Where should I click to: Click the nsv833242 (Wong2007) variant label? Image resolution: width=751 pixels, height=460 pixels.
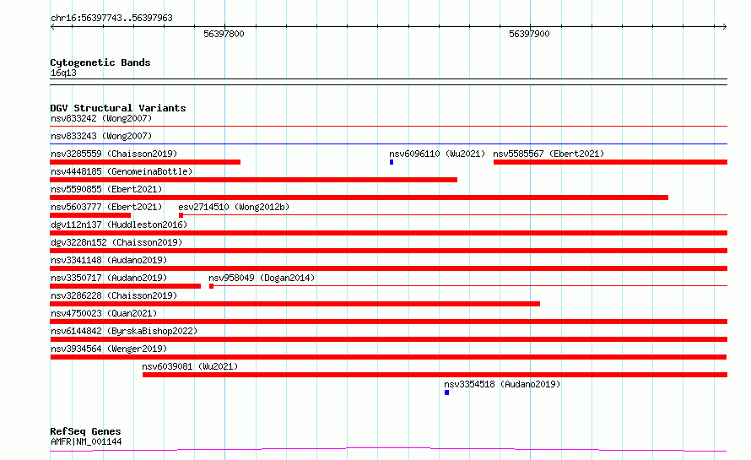pyautogui.click(x=101, y=118)
